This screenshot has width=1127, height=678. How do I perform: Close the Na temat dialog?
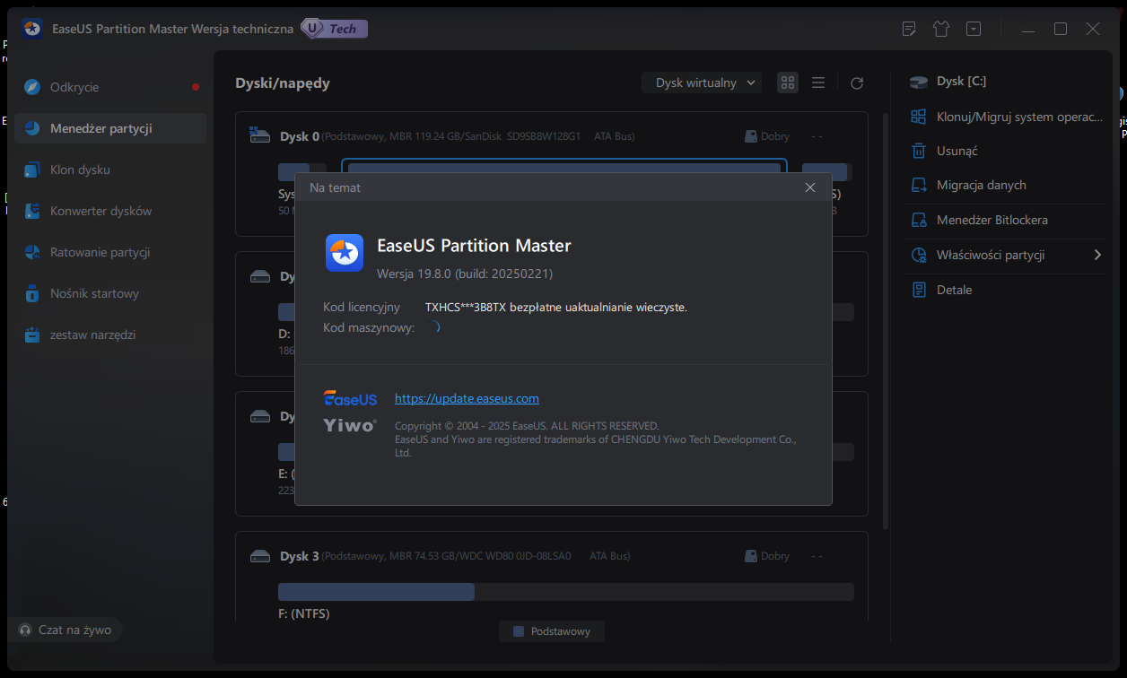(810, 187)
